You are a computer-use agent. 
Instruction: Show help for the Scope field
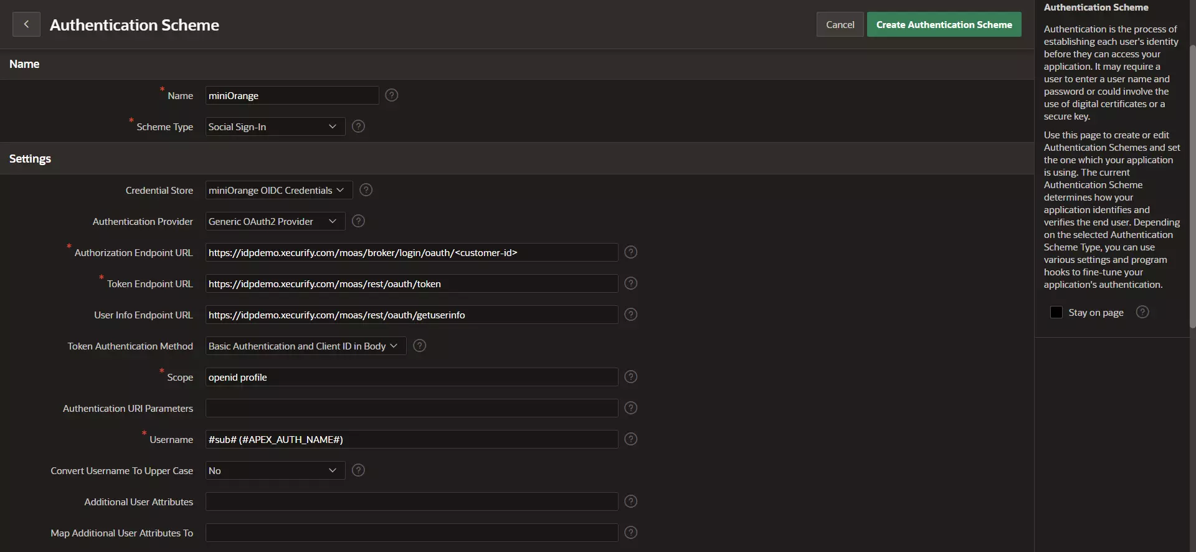630,377
